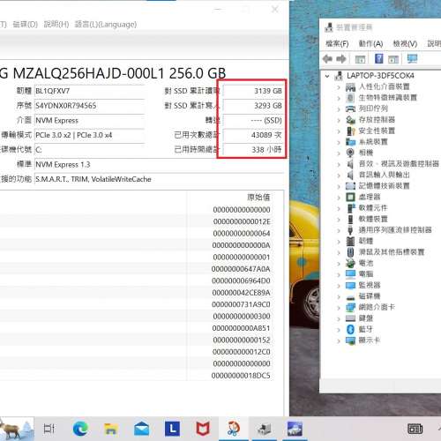Select the camera 相機 webcam icon

coord(350,153)
